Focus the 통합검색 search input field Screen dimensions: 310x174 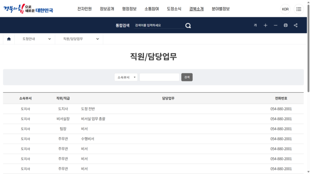click(x=159, y=25)
